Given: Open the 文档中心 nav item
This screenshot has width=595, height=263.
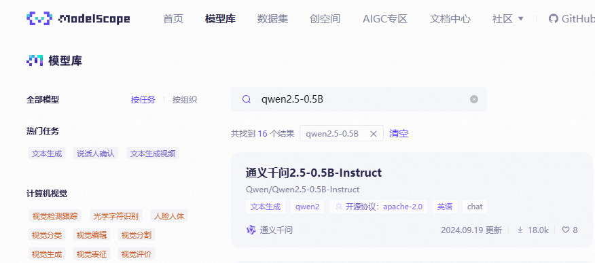Looking at the screenshot, I should (x=450, y=18).
